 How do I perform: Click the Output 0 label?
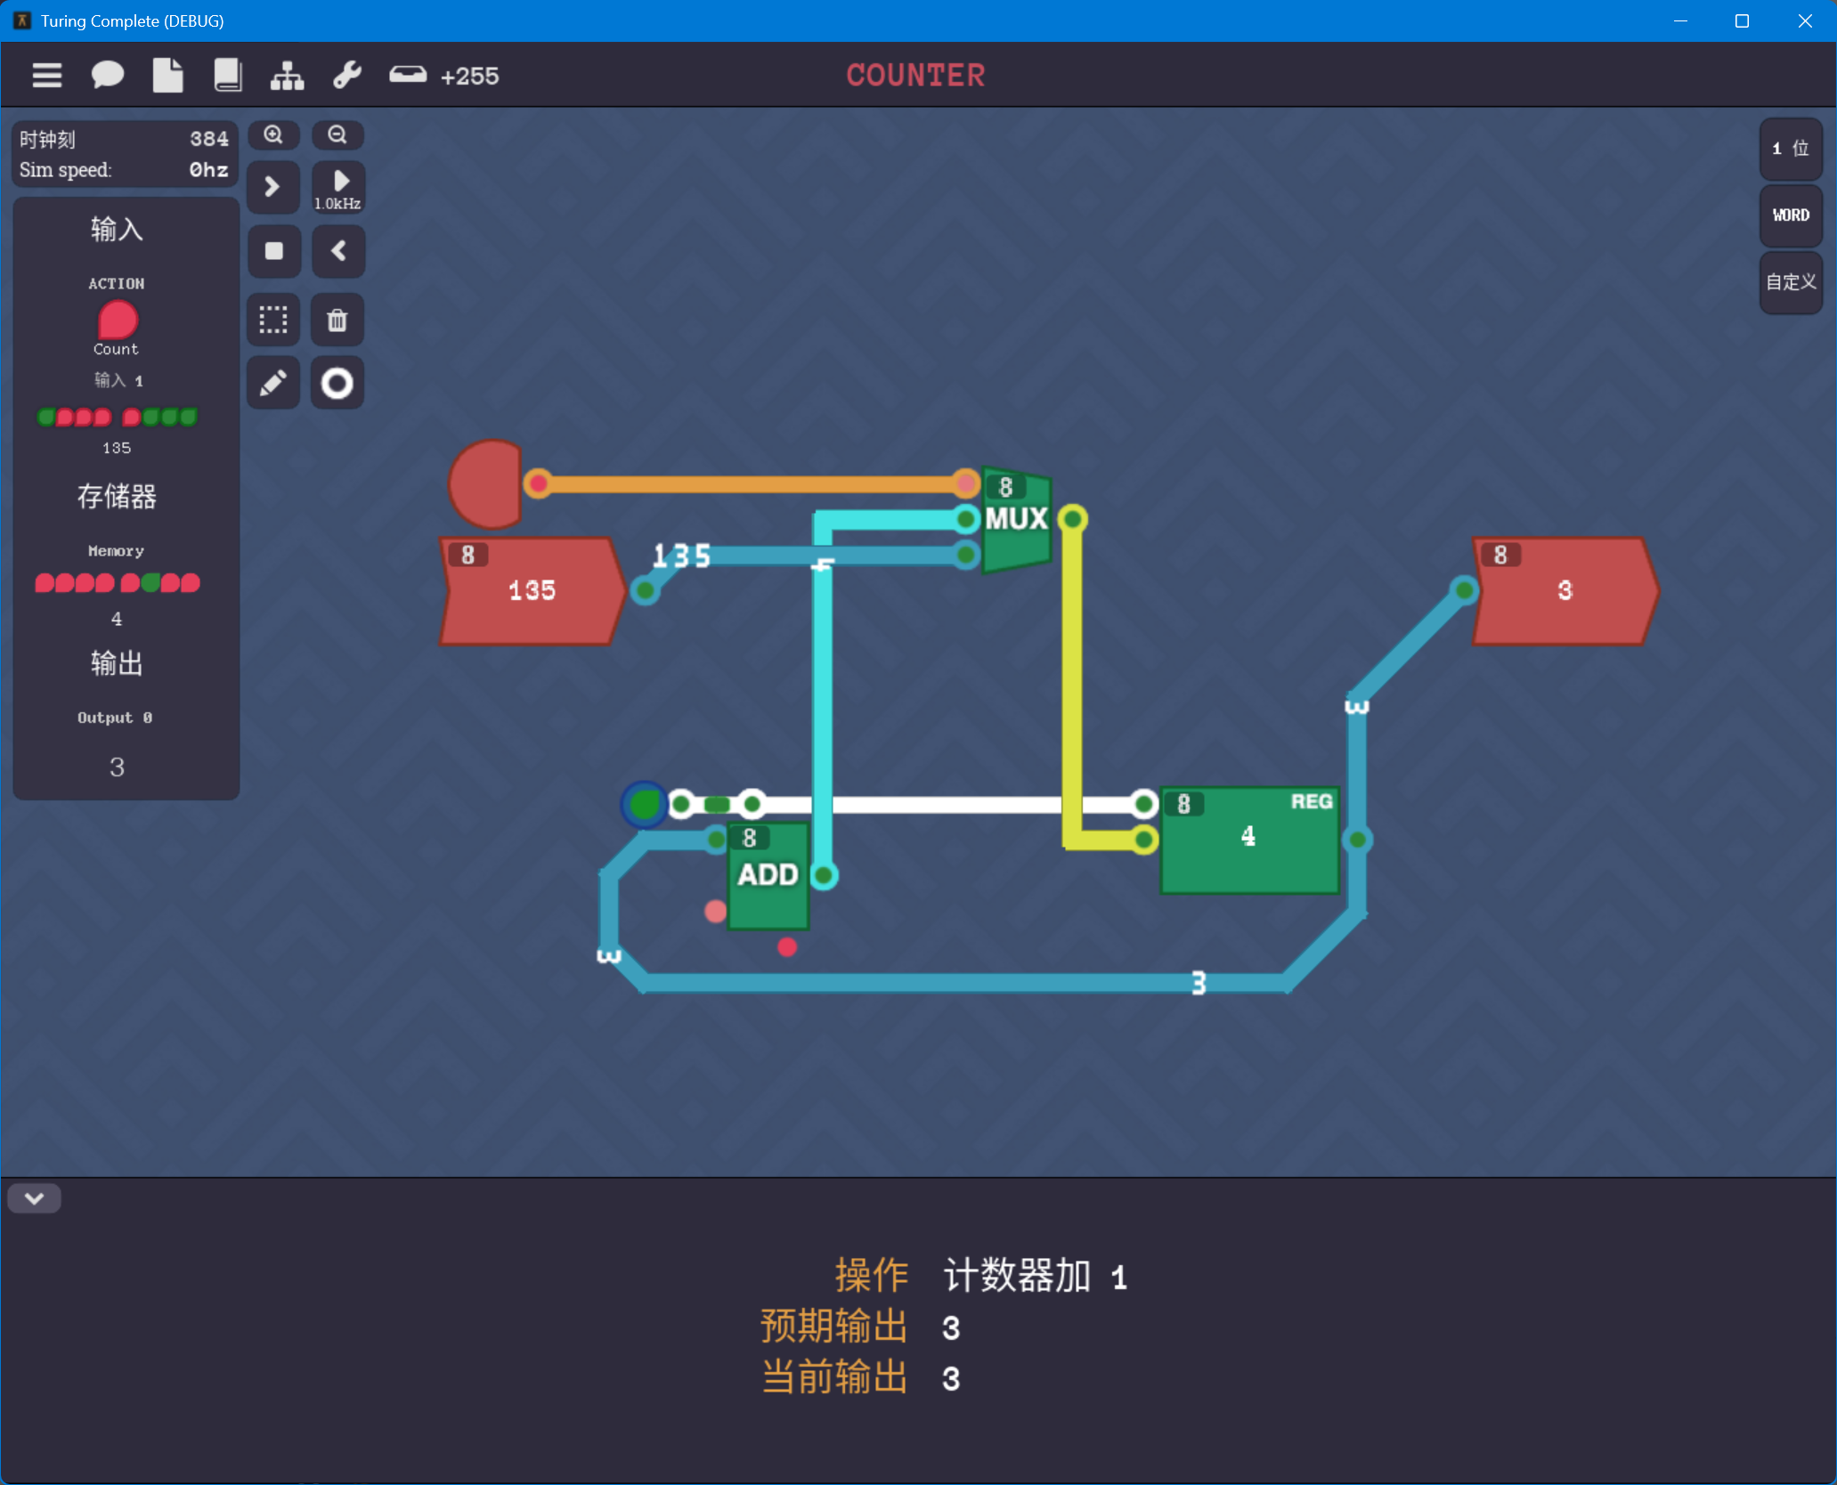coord(115,718)
